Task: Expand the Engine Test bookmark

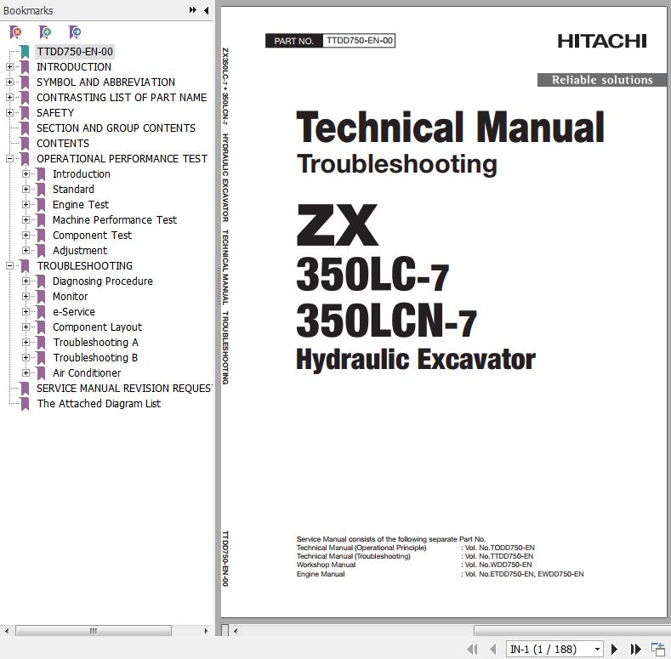Action: tap(26, 205)
